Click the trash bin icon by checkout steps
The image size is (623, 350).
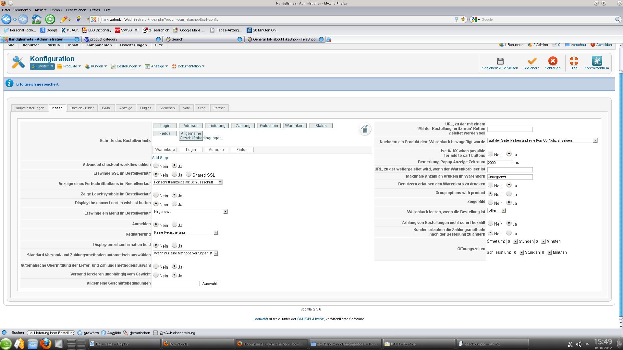point(365,129)
